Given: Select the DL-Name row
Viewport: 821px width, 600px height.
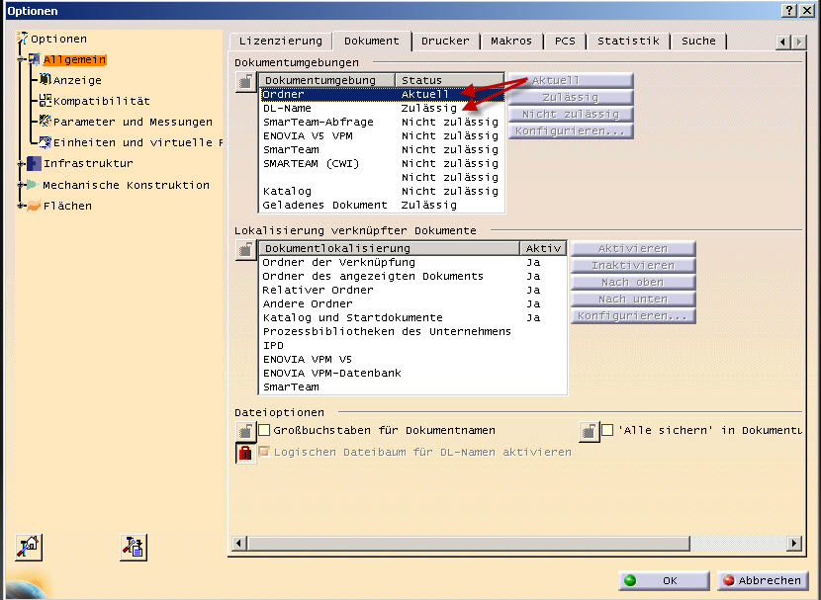Looking at the screenshot, I should pos(382,109).
